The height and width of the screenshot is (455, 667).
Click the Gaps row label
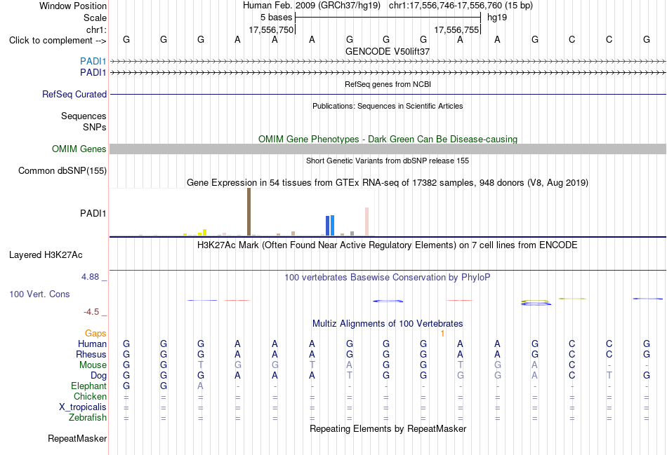[x=95, y=334]
